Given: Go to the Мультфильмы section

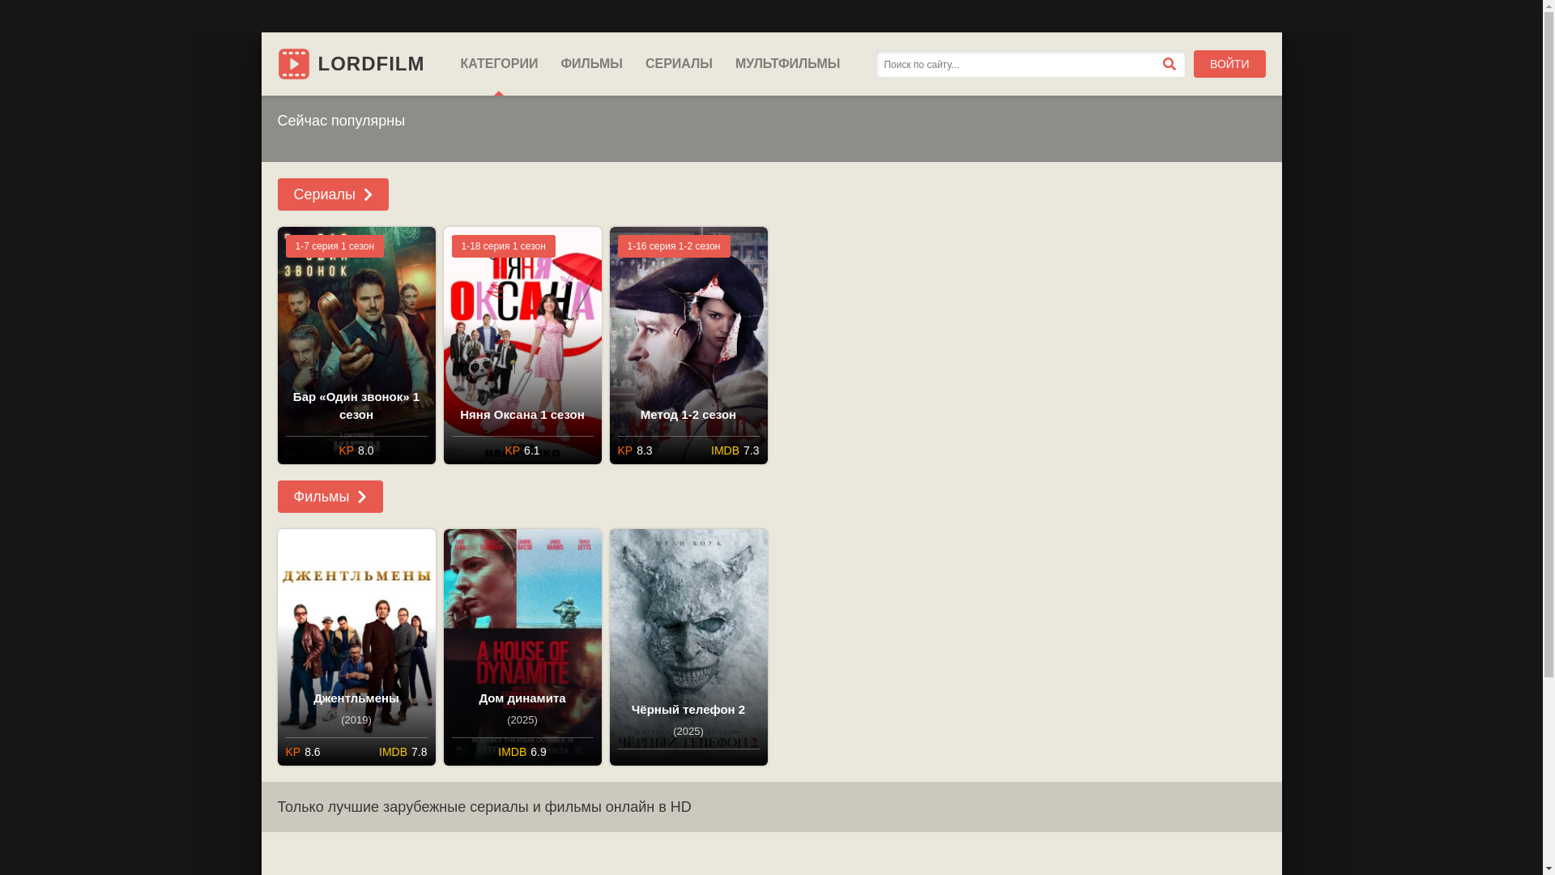Looking at the screenshot, I should (787, 64).
